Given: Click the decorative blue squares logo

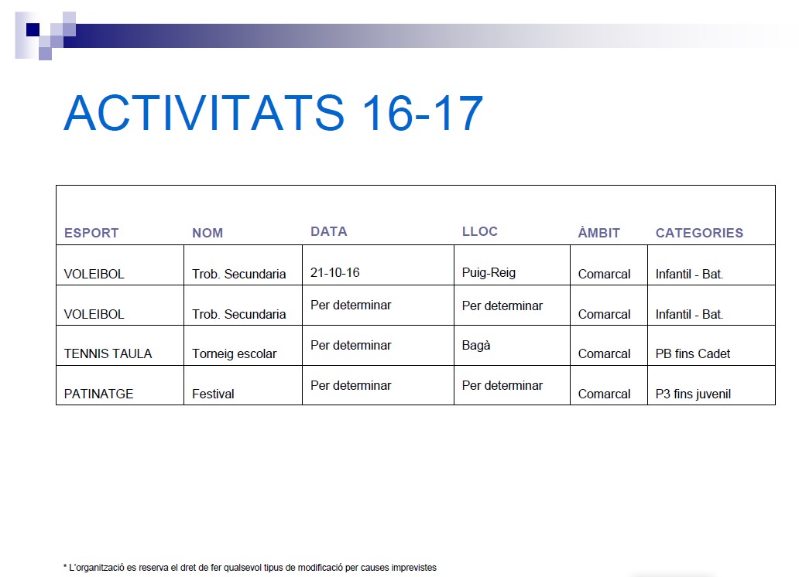Looking at the screenshot, I should click(x=45, y=35).
